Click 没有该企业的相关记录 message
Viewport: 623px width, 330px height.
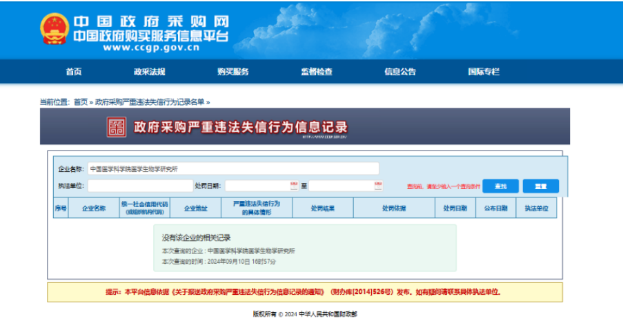pos(196,237)
